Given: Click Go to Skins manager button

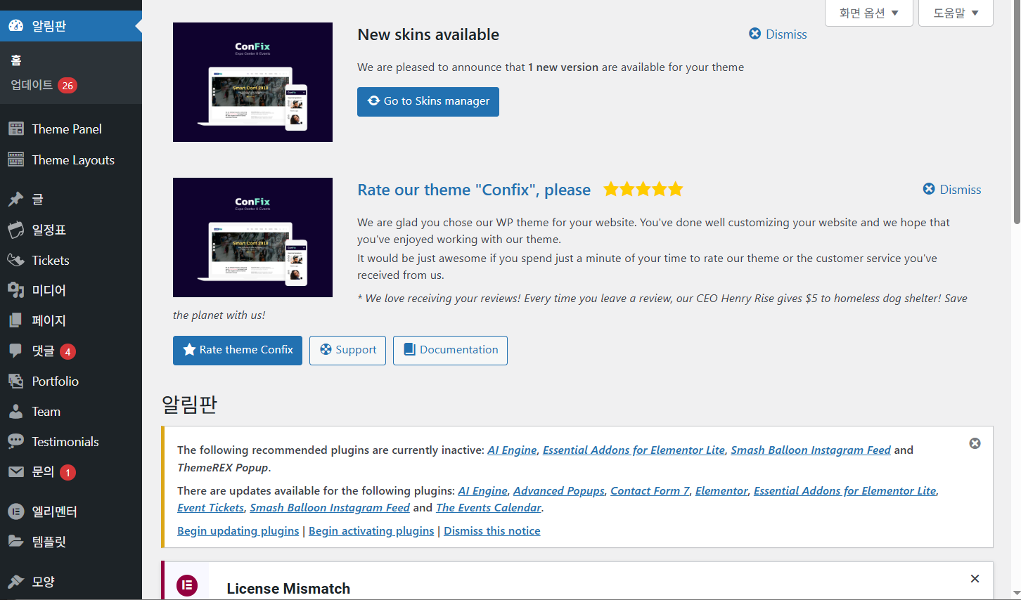Looking at the screenshot, I should point(428,102).
